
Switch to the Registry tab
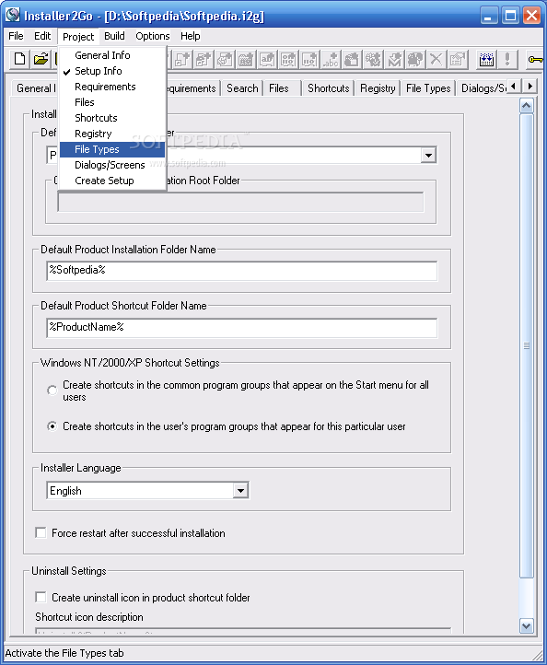tap(378, 88)
